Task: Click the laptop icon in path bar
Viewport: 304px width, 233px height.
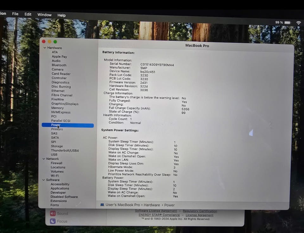Action: pos(102,205)
